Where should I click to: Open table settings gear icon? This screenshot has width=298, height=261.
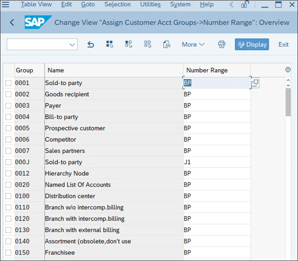coord(288,70)
